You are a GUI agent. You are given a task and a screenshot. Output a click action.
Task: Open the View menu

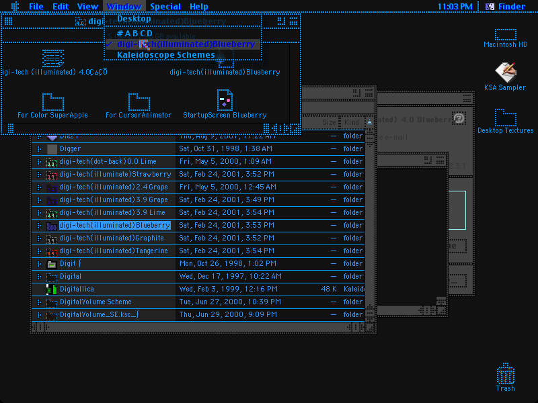87,7
